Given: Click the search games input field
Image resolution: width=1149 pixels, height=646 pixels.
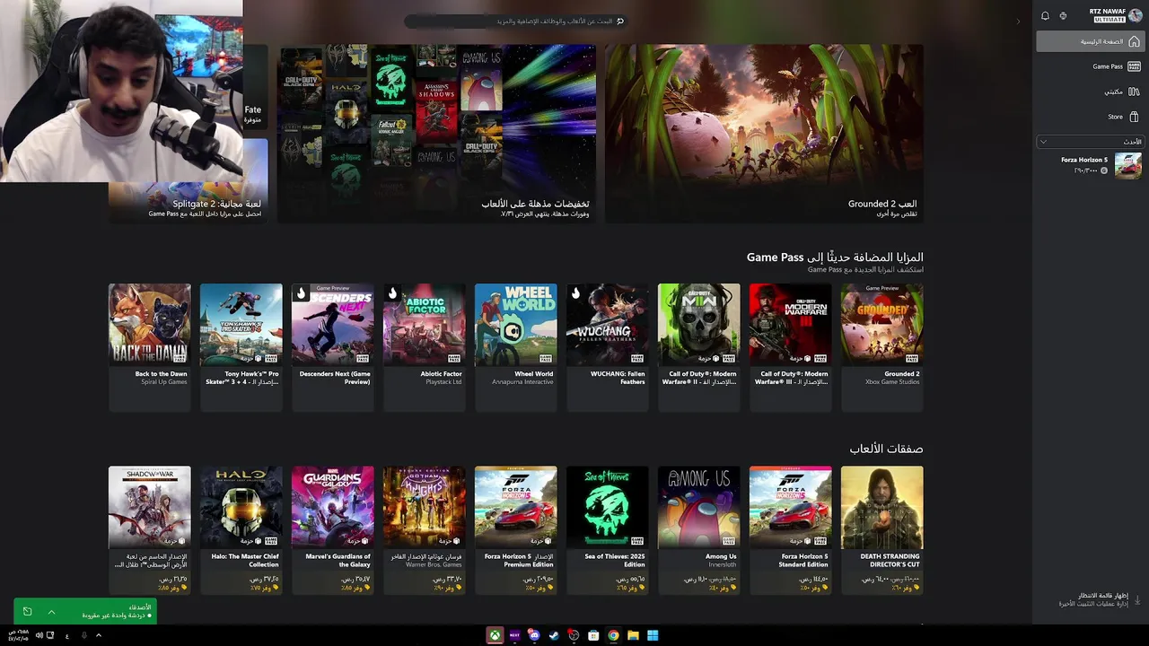Looking at the screenshot, I should click(514, 21).
